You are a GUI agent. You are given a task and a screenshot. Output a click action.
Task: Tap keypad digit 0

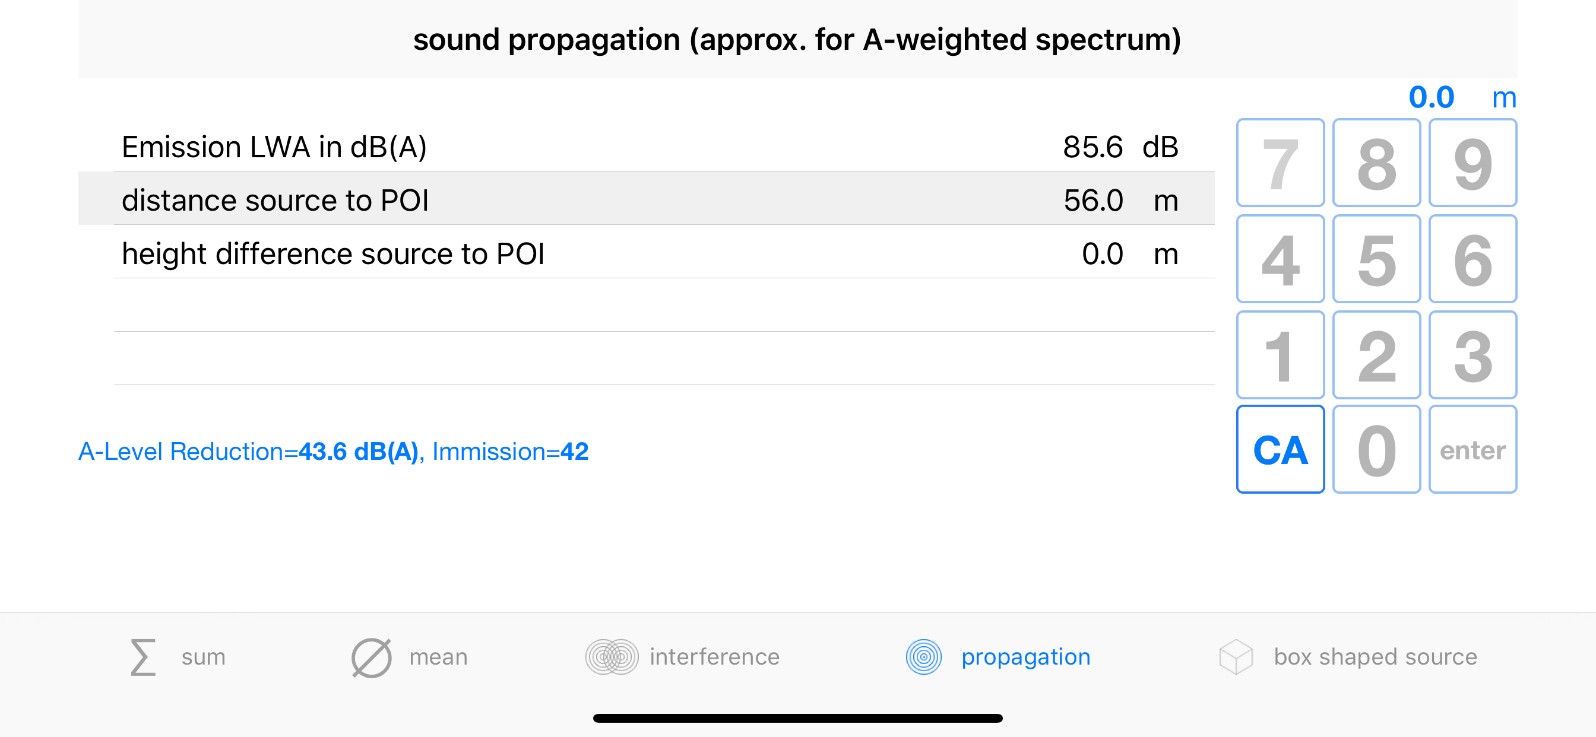point(1376,449)
